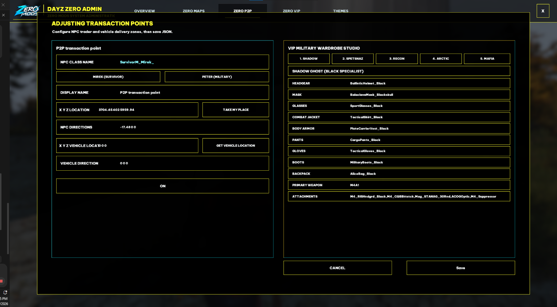Select the 3. Recon wardrobe preset
This screenshot has width=557, height=307.
397,59
